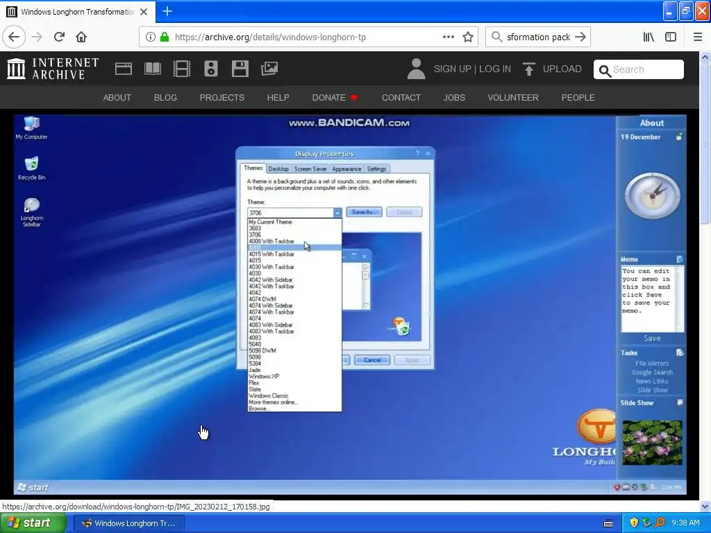711x533 pixels.
Task: Click the 9:38 AM taskbar clock
Action: tap(685, 523)
